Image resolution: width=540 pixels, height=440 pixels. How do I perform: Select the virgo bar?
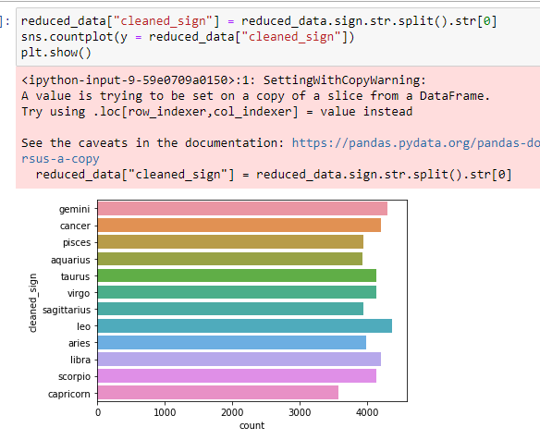click(x=237, y=292)
